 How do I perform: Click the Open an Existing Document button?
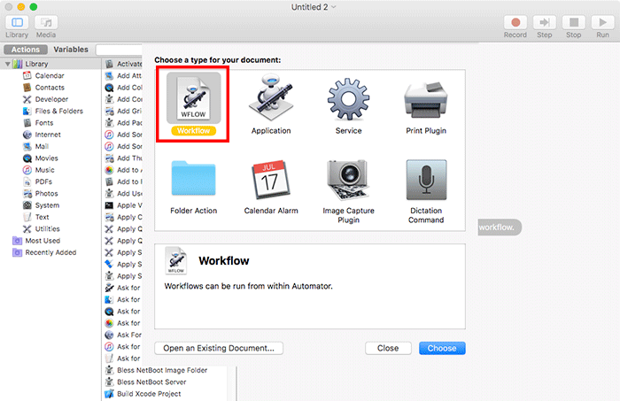[x=219, y=348]
